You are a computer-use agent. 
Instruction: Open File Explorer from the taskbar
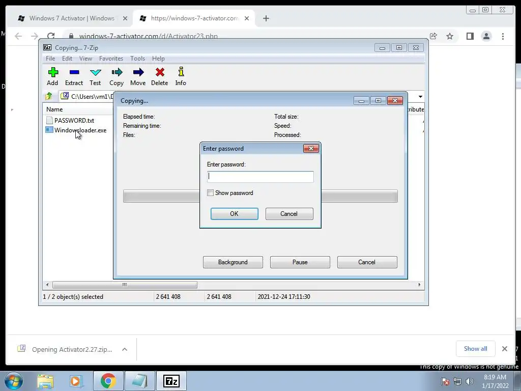click(45, 381)
